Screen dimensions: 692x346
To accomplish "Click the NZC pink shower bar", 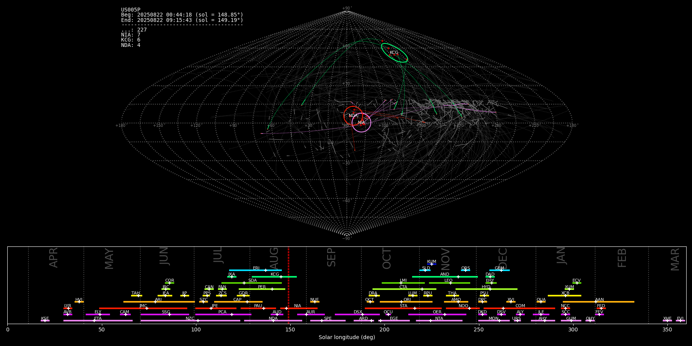I will (x=190, y=321).
